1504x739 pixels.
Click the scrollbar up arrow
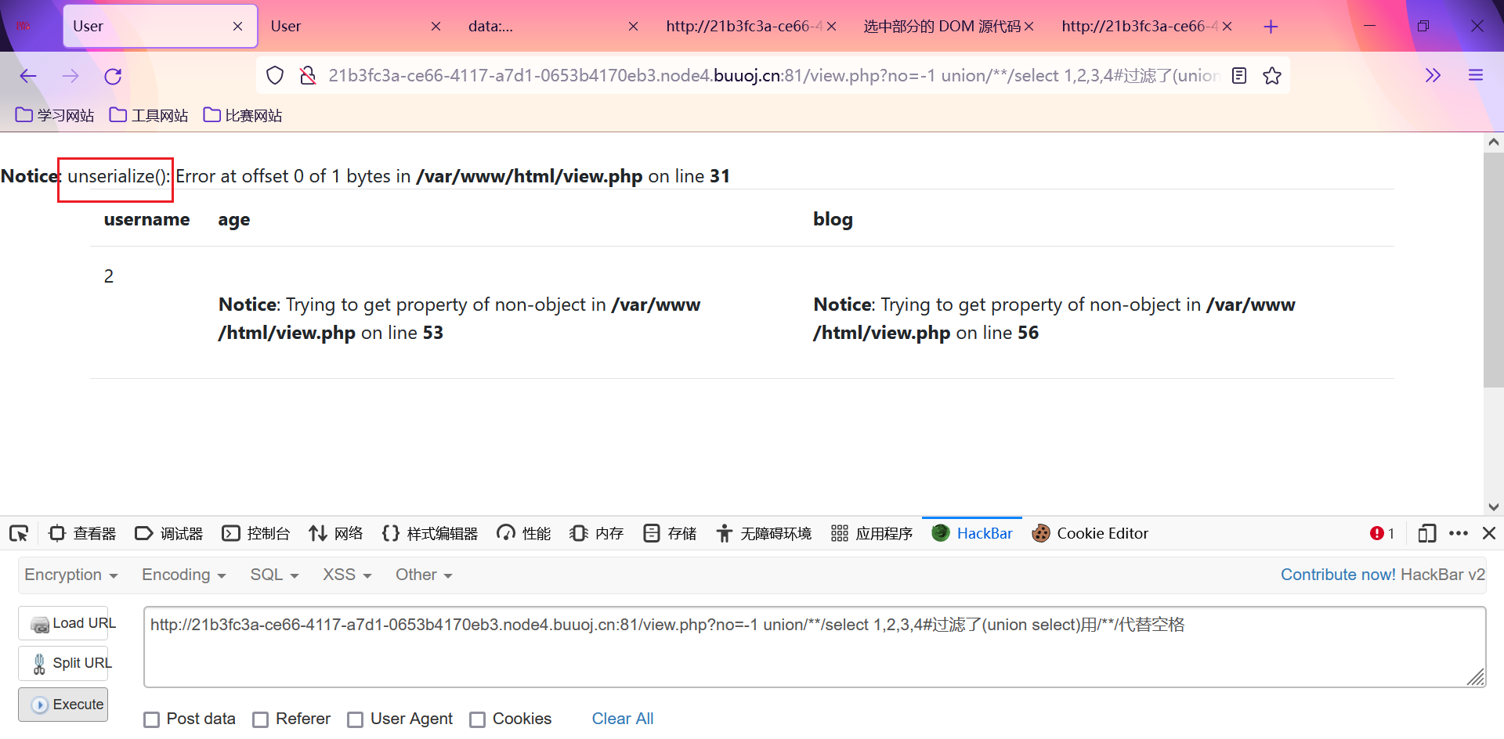tap(1493, 142)
